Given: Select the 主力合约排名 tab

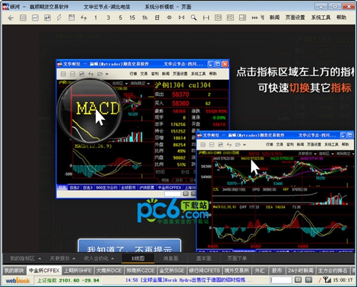Looking at the screenshot, I should point(333,271).
